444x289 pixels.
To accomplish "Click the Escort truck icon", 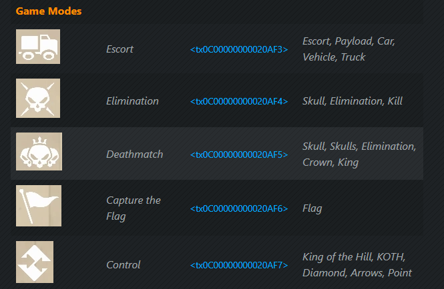I will [38, 47].
